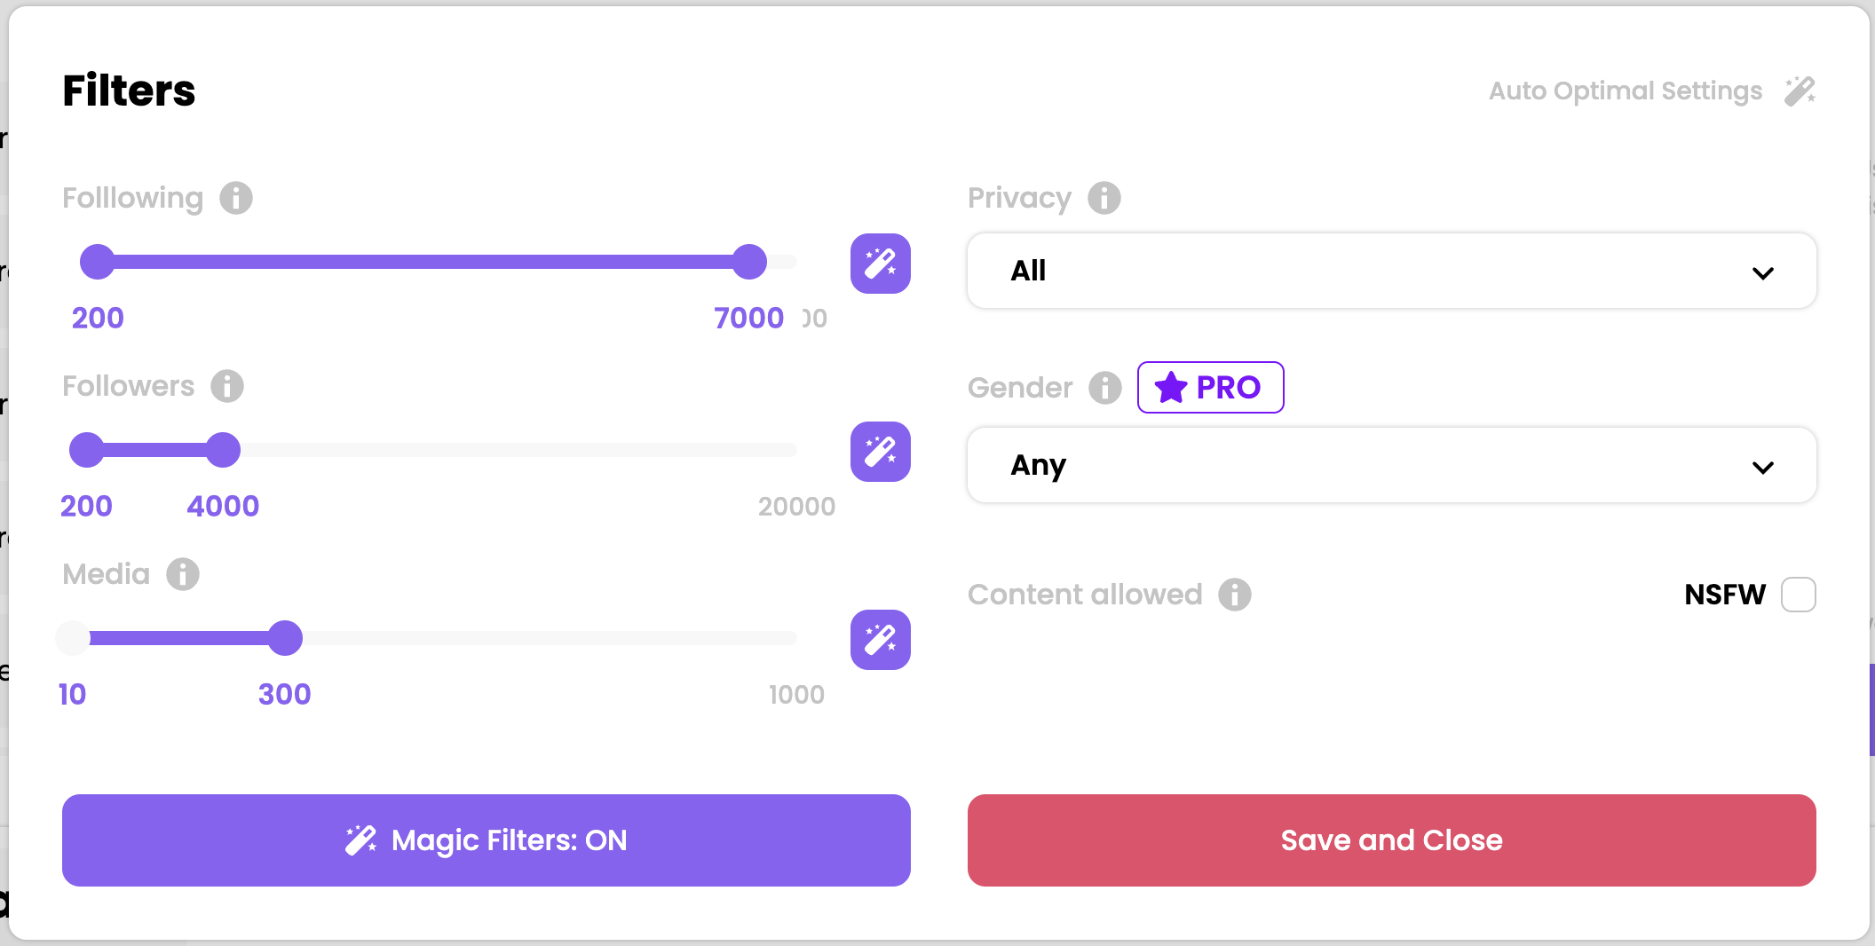The width and height of the screenshot is (1875, 946).
Task: Click the Media slider's 300 handle
Action: 285,638
